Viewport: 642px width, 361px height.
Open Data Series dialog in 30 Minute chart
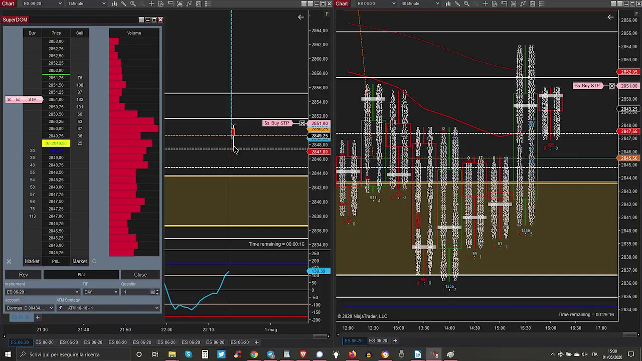tap(513, 4)
